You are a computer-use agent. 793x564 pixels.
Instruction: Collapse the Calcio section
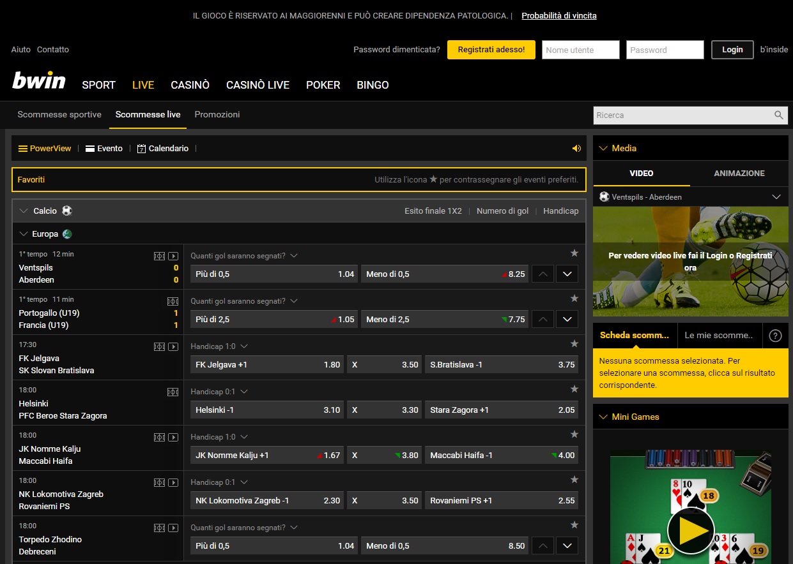24,211
